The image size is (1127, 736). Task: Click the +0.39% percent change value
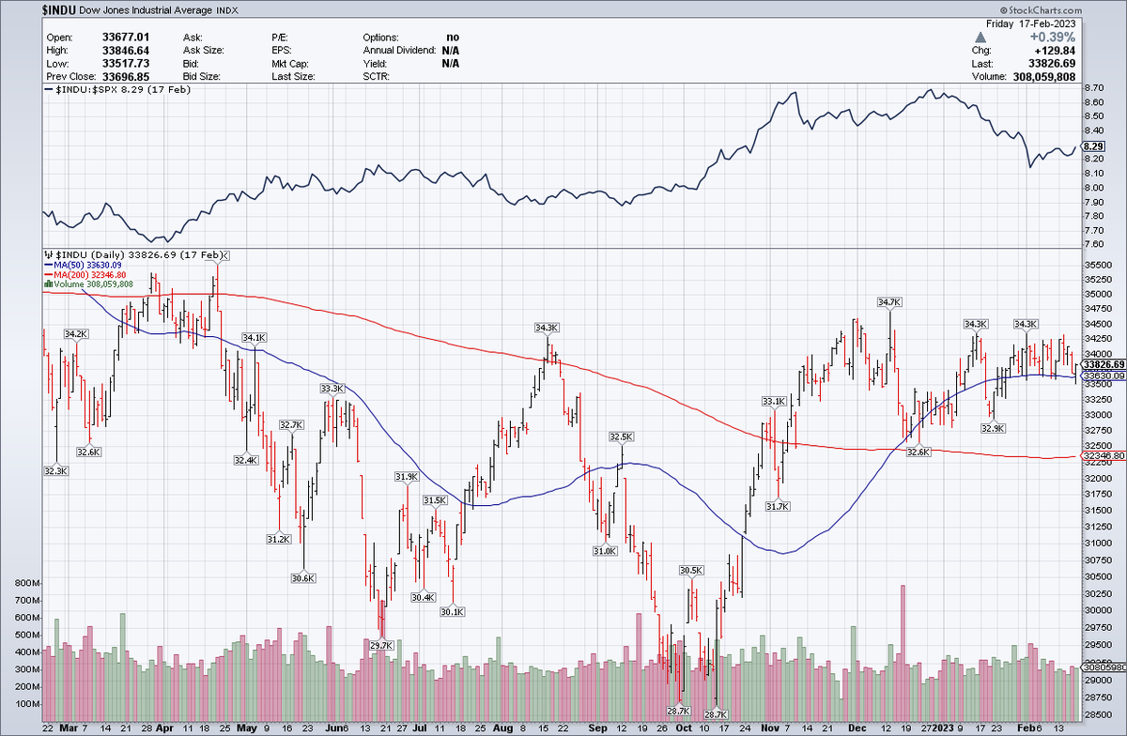click(1054, 36)
